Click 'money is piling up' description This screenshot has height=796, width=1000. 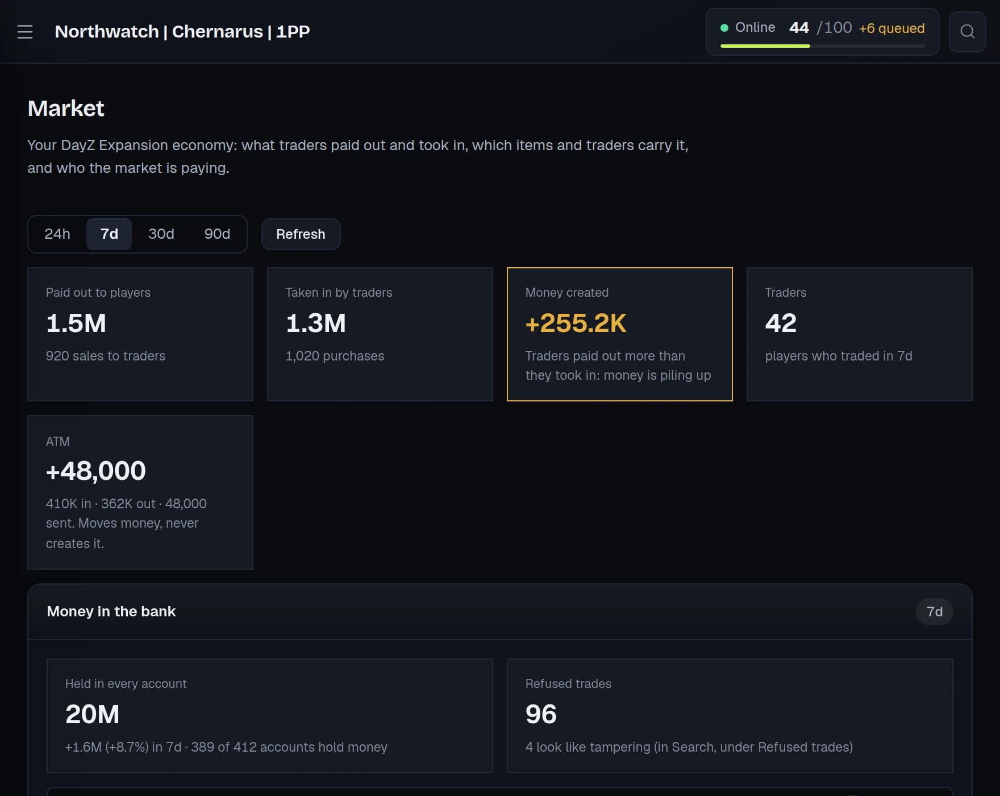pyautogui.click(x=657, y=375)
